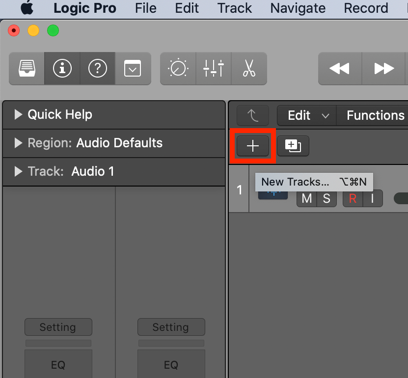This screenshot has width=408, height=378.
Task: Click the add new track plus button
Action: [253, 146]
